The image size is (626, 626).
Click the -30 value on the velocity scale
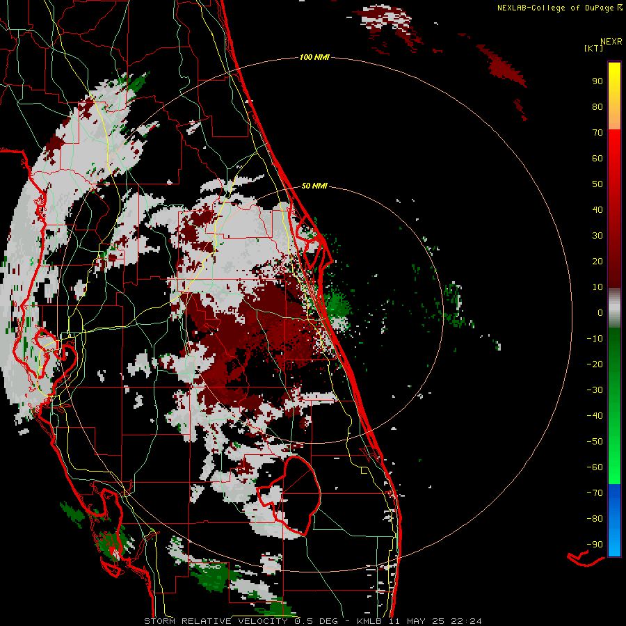[595, 390]
